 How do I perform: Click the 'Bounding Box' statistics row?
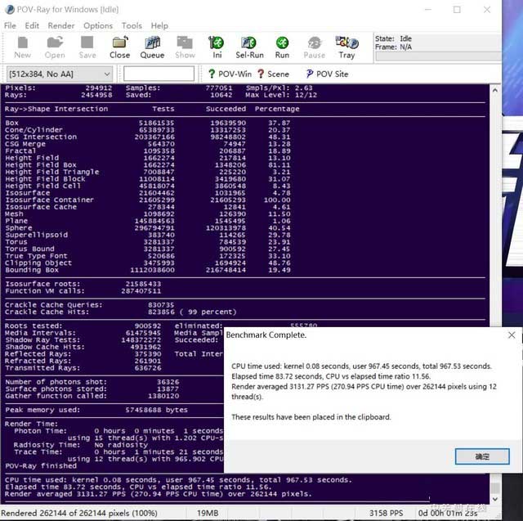point(148,270)
